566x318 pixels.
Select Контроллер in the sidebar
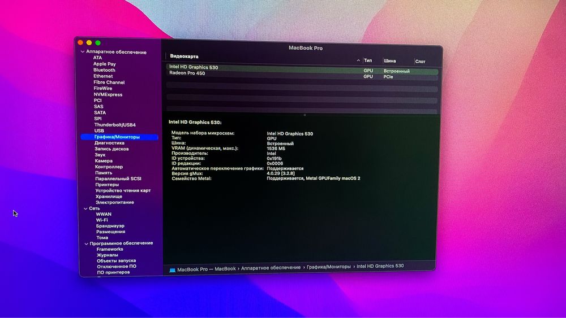tap(109, 167)
